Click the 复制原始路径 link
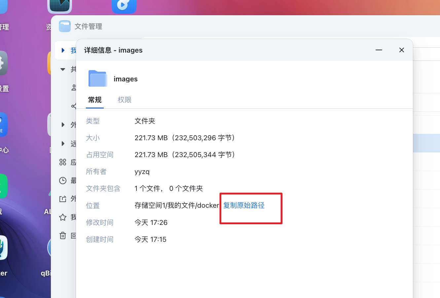Viewport: 440px width, 298px height. point(244,205)
